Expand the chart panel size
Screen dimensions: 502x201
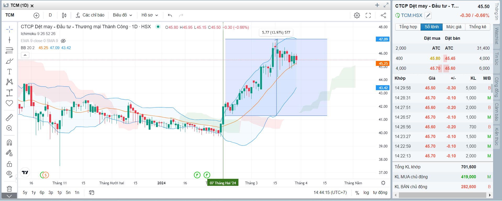coord(386,5)
